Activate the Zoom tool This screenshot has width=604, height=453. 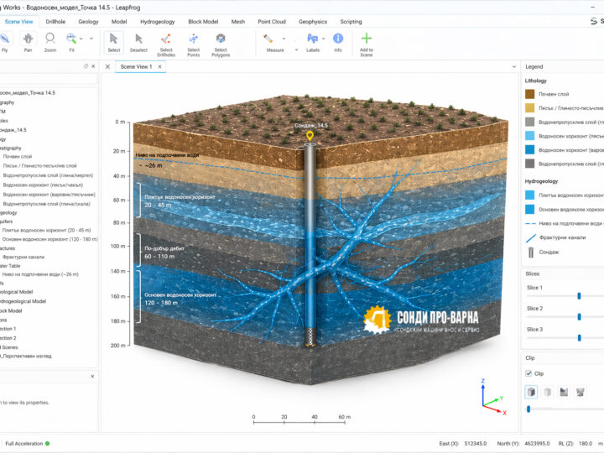click(x=50, y=43)
